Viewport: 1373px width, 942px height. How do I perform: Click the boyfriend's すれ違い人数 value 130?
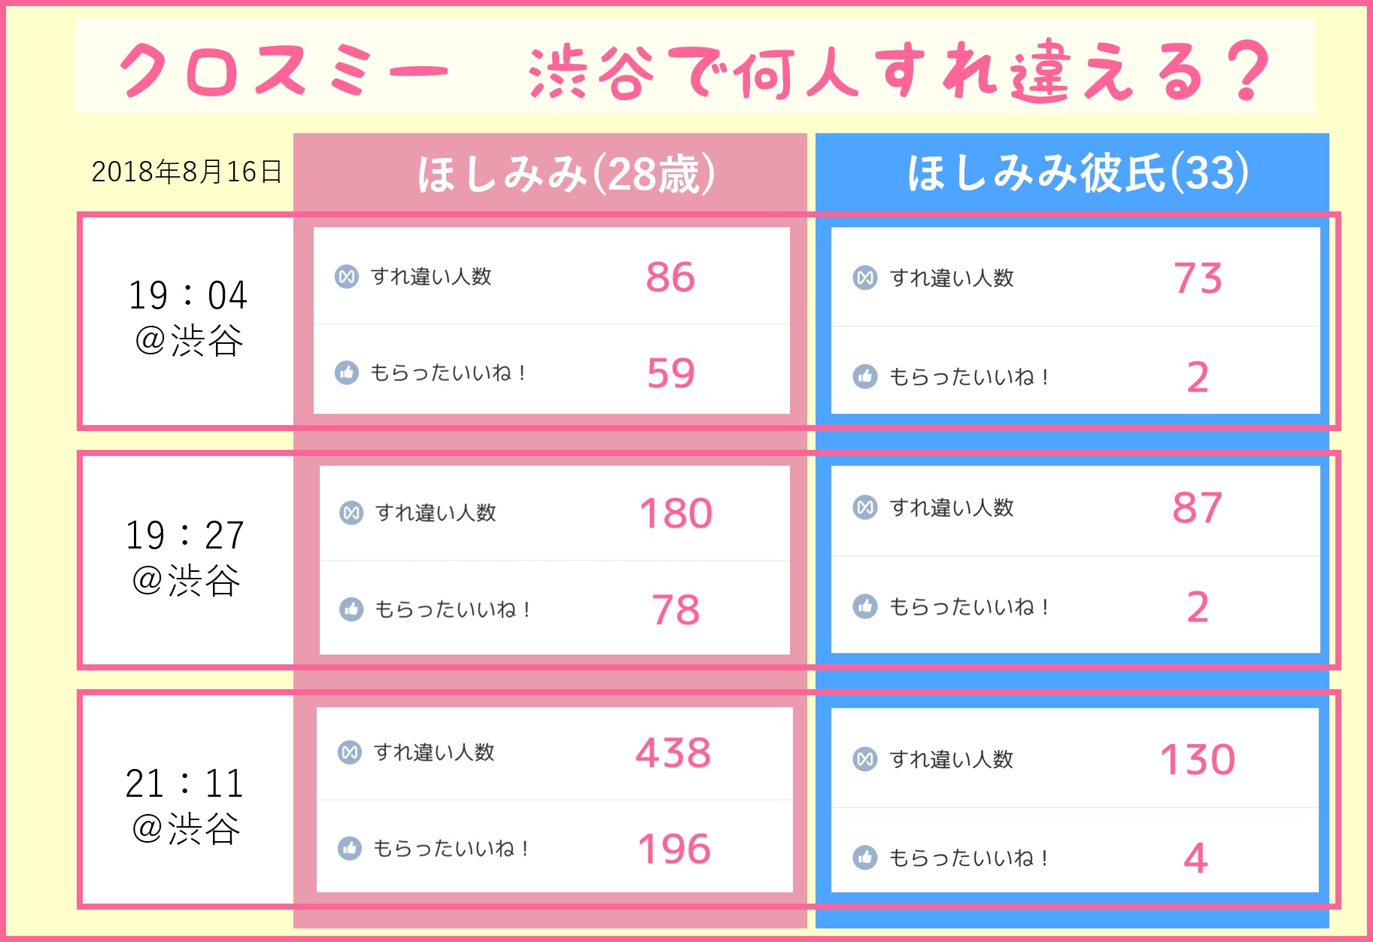[x=1198, y=760]
